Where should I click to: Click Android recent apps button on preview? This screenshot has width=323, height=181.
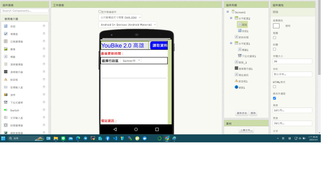tap(157, 129)
